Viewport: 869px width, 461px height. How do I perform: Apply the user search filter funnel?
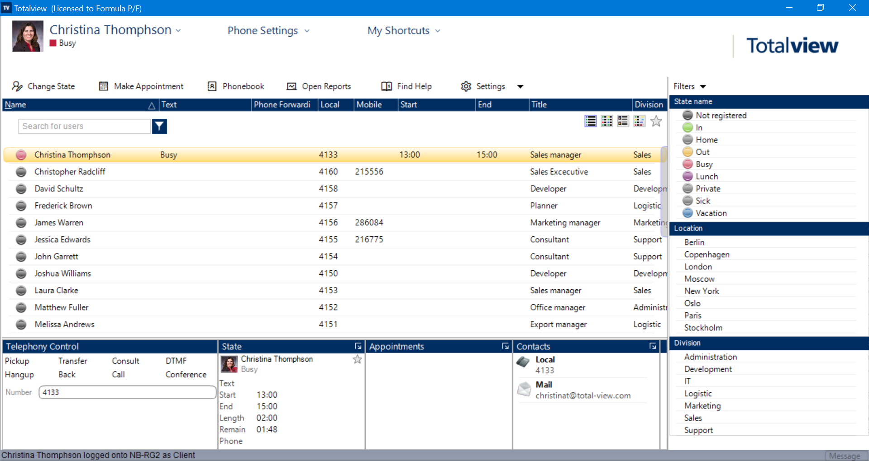coord(159,127)
